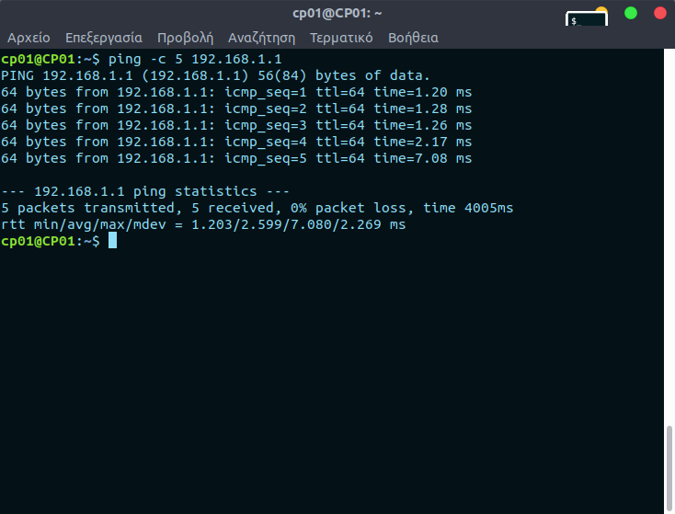Click the cp01@CP01 window title
The height and width of the screenshot is (514, 675).
pos(337,13)
